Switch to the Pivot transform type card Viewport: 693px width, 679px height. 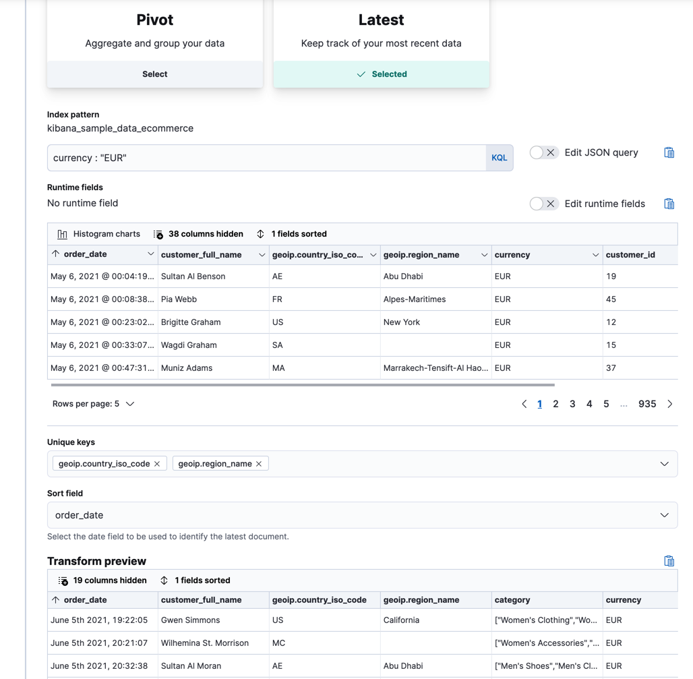(154, 74)
